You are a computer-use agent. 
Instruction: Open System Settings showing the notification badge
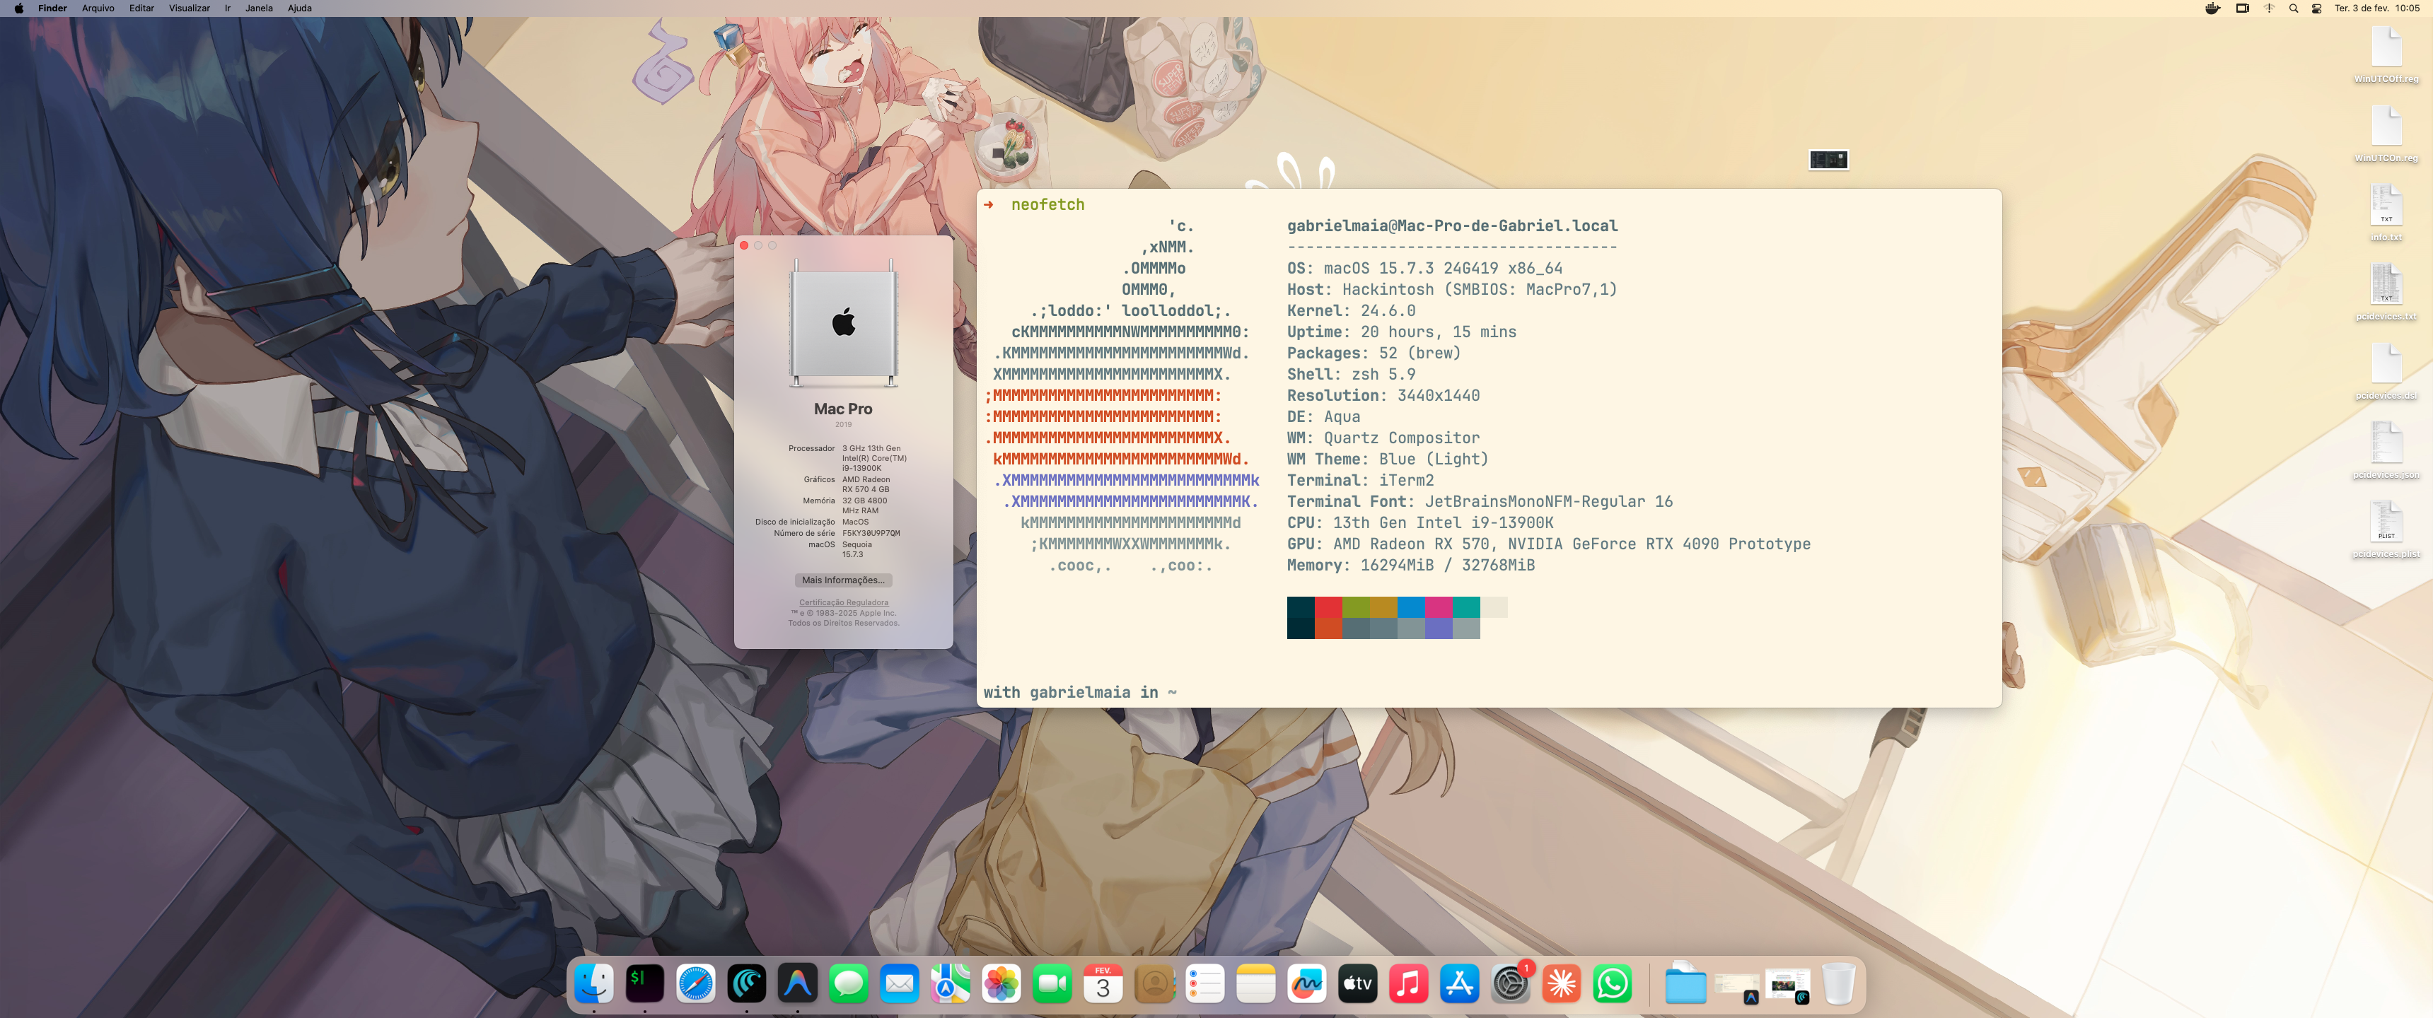[x=1510, y=984]
